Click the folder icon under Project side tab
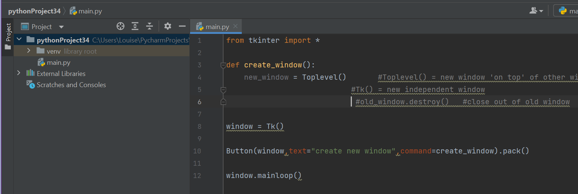 click(x=8, y=47)
